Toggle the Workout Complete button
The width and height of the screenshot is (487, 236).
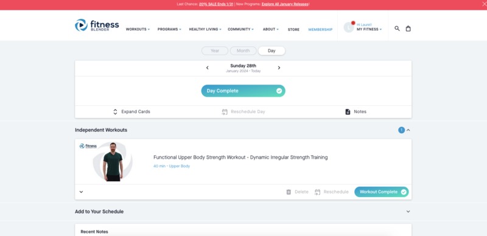pyautogui.click(x=382, y=192)
